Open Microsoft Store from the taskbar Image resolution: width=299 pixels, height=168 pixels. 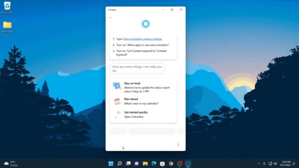(163, 163)
